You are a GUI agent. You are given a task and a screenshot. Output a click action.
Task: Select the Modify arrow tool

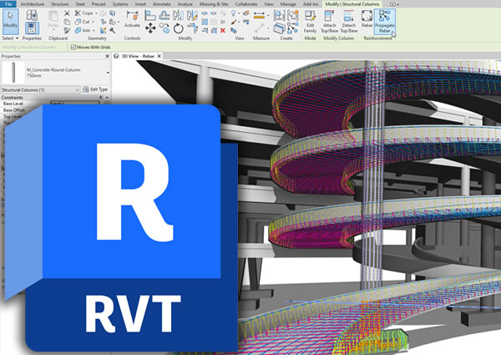click(10, 21)
